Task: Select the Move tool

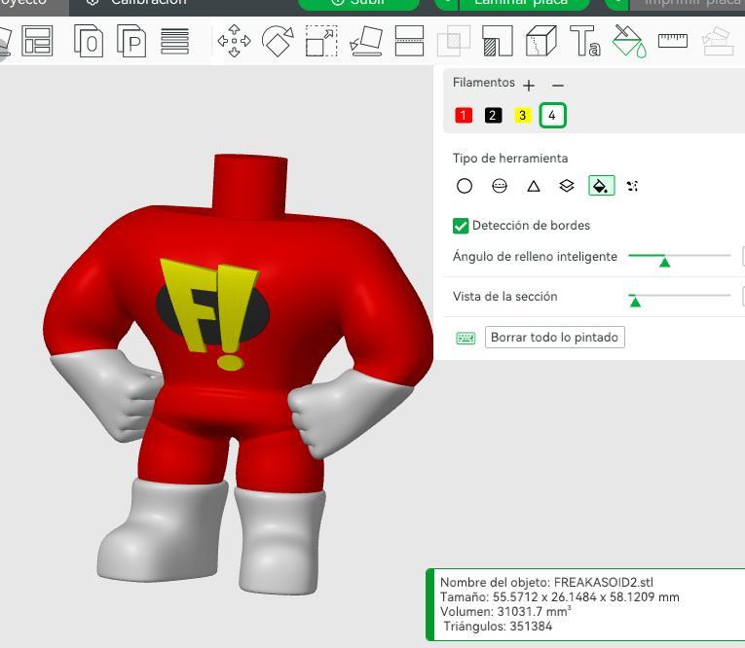Action: point(235,41)
